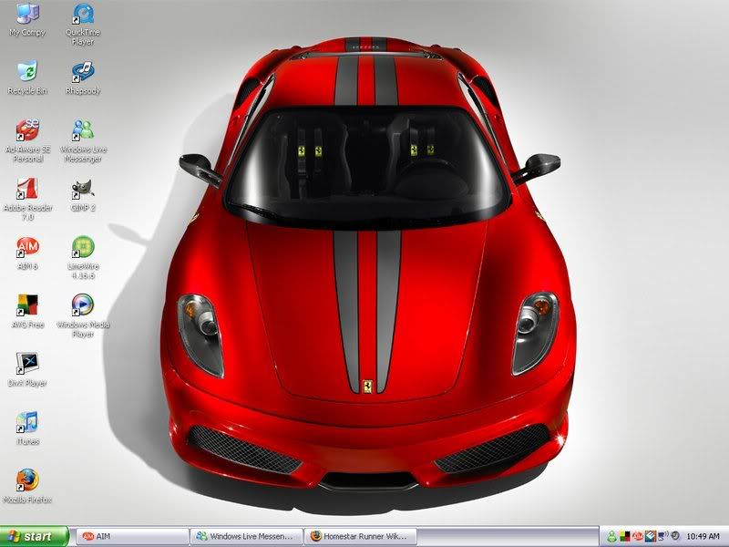Open the Windows Start menu
729x547 pixels.
(35, 537)
